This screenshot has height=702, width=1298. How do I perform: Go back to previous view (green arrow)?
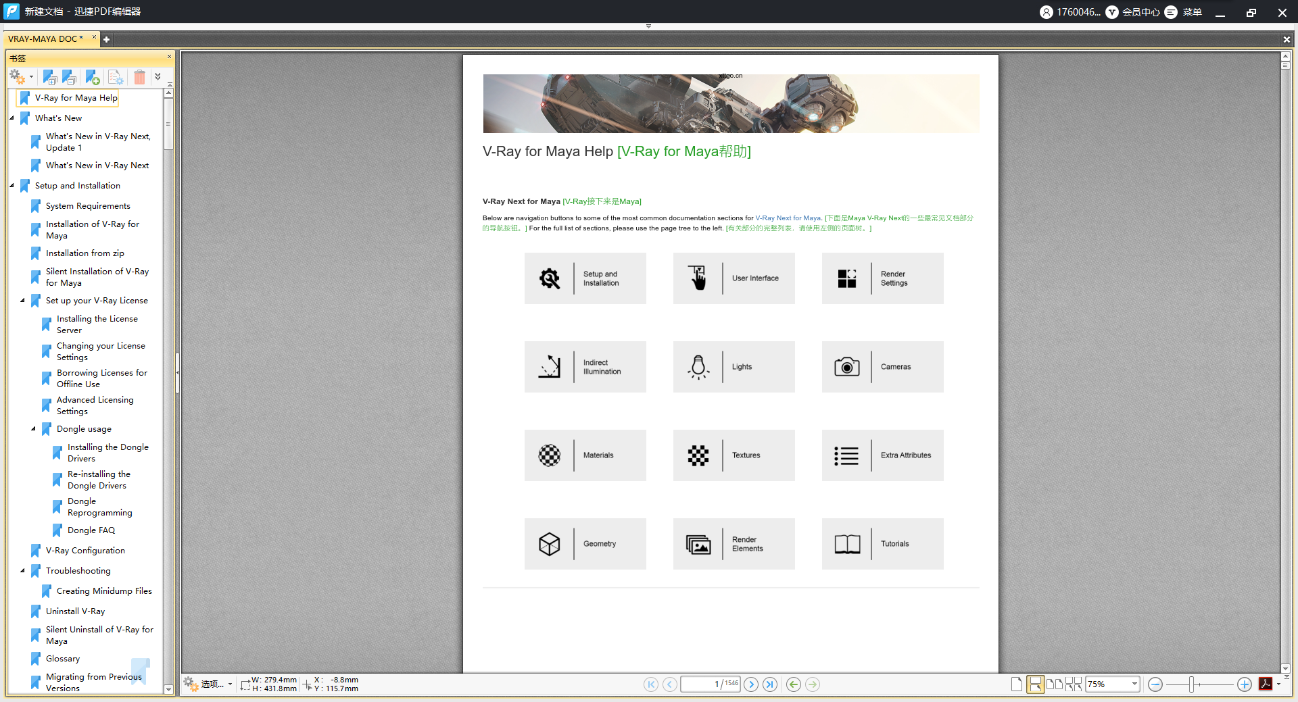click(794, 684)
